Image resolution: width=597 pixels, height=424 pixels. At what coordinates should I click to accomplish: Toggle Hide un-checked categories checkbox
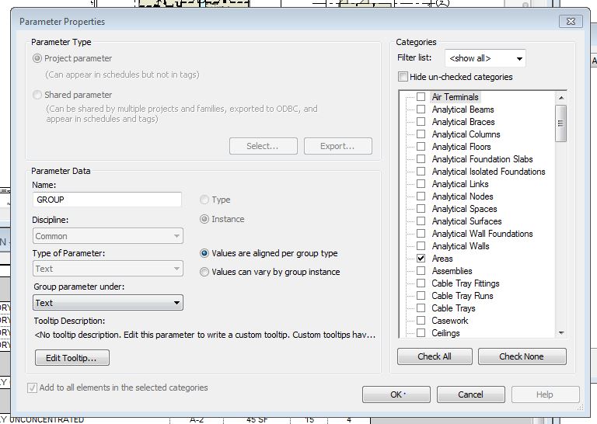[x=403, y=76]
